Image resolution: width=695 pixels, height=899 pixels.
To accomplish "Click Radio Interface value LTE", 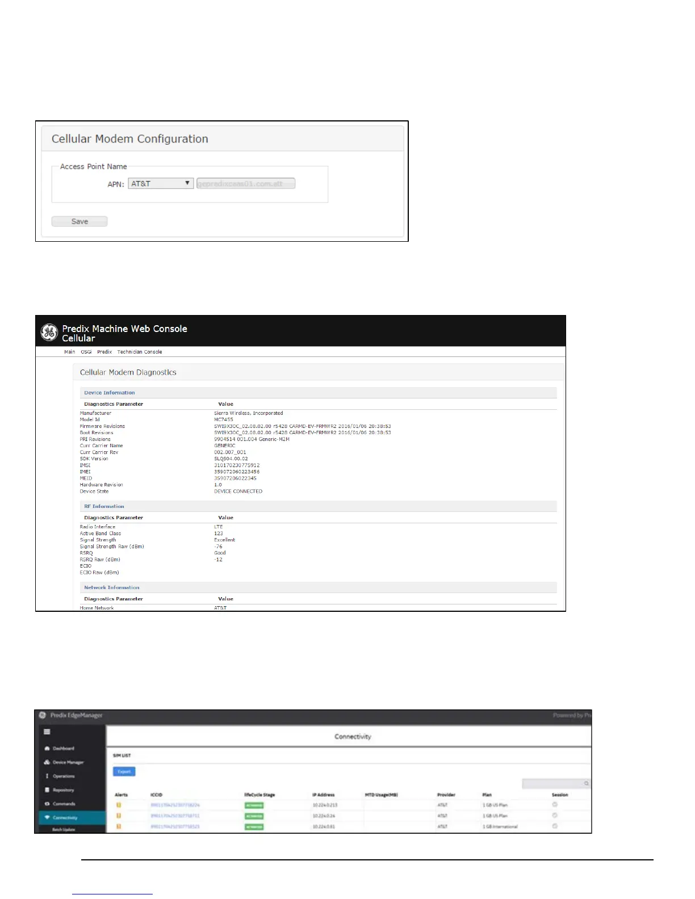I will (x=219, y=527).
